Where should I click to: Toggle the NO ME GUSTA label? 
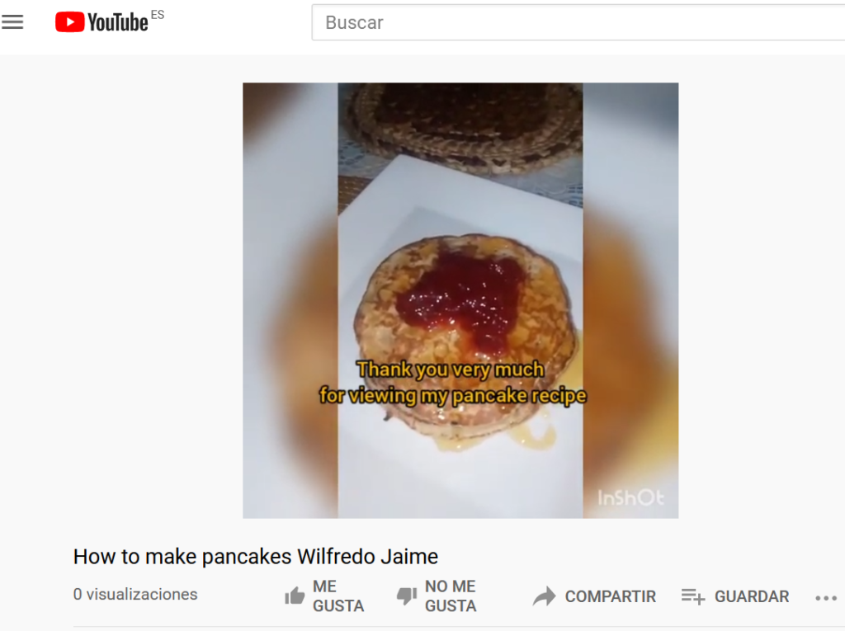point(451,596)
